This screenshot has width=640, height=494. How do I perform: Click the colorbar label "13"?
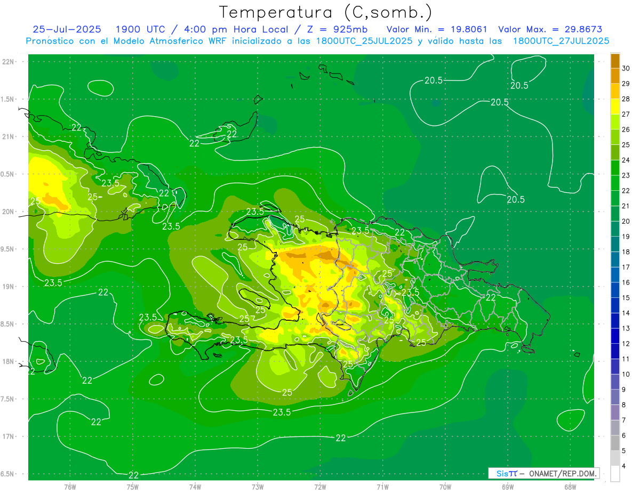[x=626, y=328]
